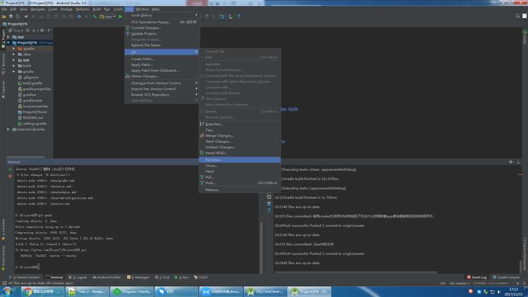Viewport: 528px width, 297px height.
Task: Switch to the Logcat tool tab
Action: pyautogui.click(x=78, y=277)
